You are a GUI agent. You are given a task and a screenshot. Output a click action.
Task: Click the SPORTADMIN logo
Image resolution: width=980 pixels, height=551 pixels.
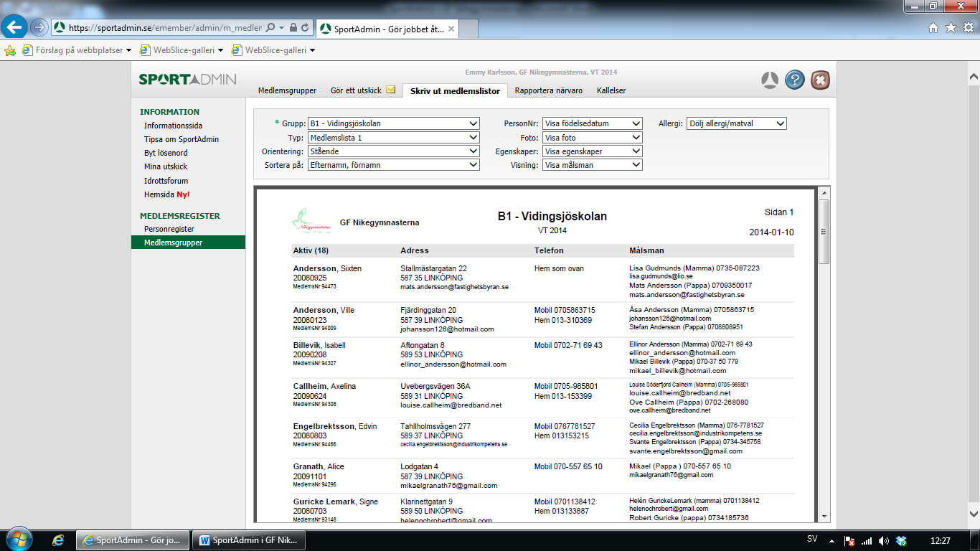[x=187, y=79]
